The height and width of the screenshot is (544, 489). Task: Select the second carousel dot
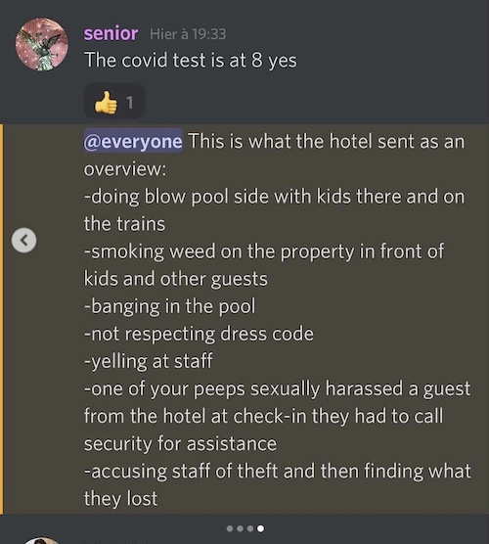click(x=240, y=528)
